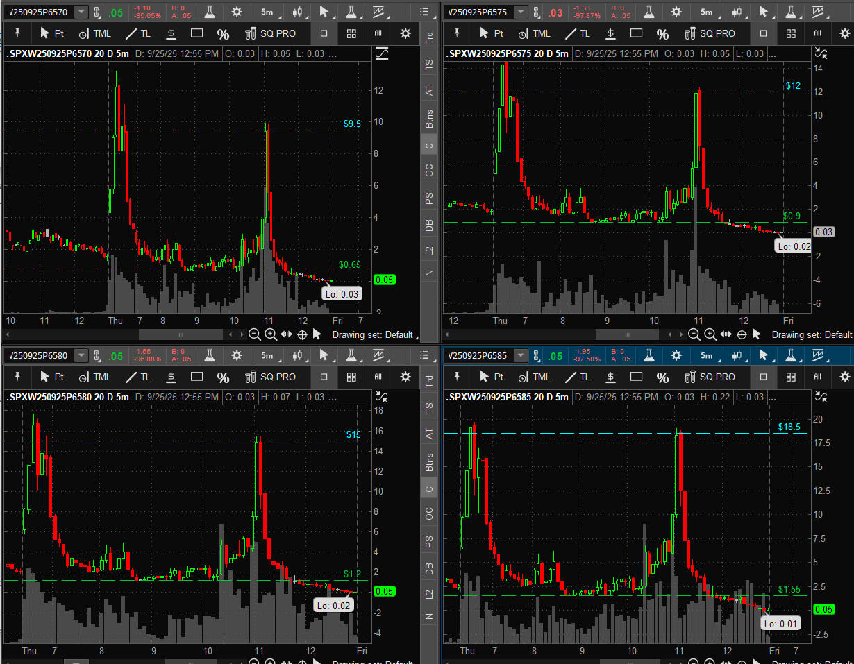Click the flask Studies icon for the P6570 chart
This screenshot has width=854, height=664.
(x=210, y=12)
